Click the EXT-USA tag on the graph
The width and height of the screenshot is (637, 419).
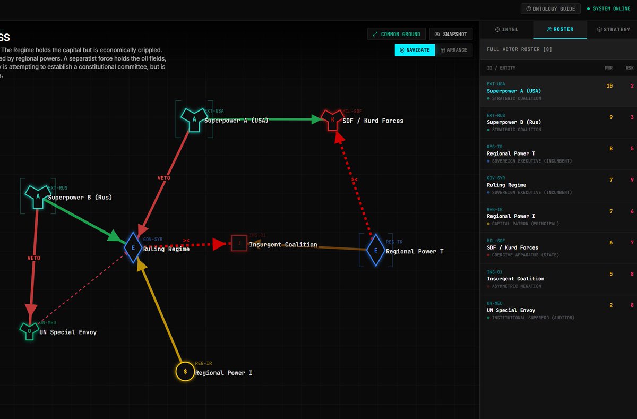(x=214, y=111)
